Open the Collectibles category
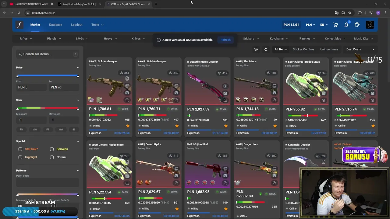This screenshot has height=219, width=390. (x=335, y=39)
